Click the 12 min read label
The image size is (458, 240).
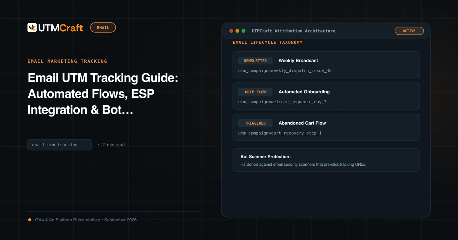111,145
